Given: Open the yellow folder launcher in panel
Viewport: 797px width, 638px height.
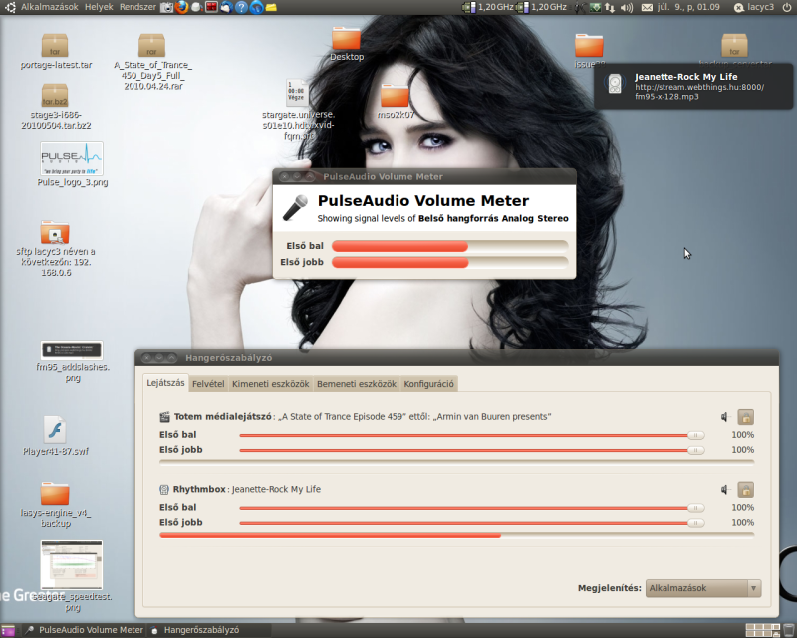Looking at the screenshot, I should pos(271,7).
